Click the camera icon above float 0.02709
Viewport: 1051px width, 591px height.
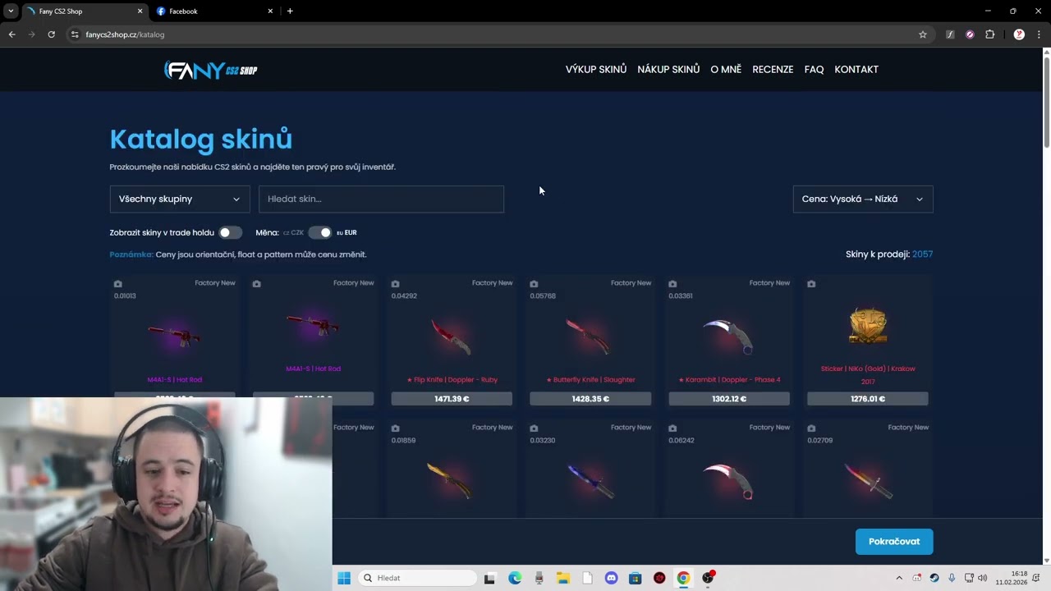coord(811,428)
